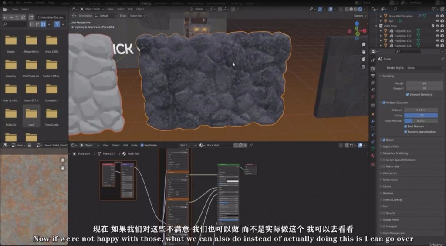Screen dimensions: 446x246
Task: Toggle Viewport Denoising checkbox
Action: coord(408,94)
